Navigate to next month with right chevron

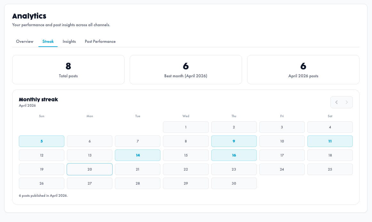[x=347, y=102]
